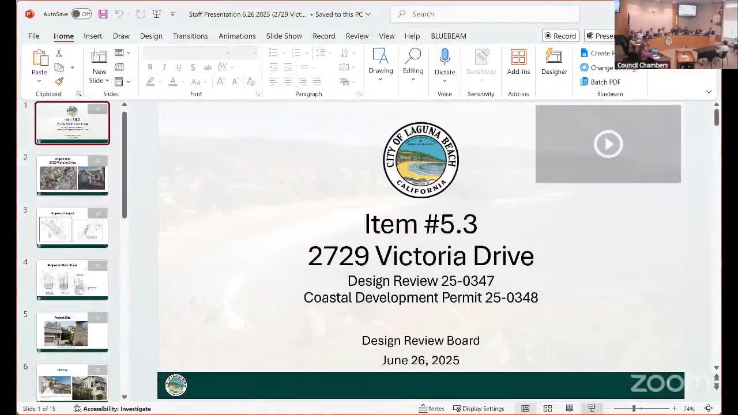Switch to Slide Sorter view
This screenshot has height=415, width=738.
[547, 409]
